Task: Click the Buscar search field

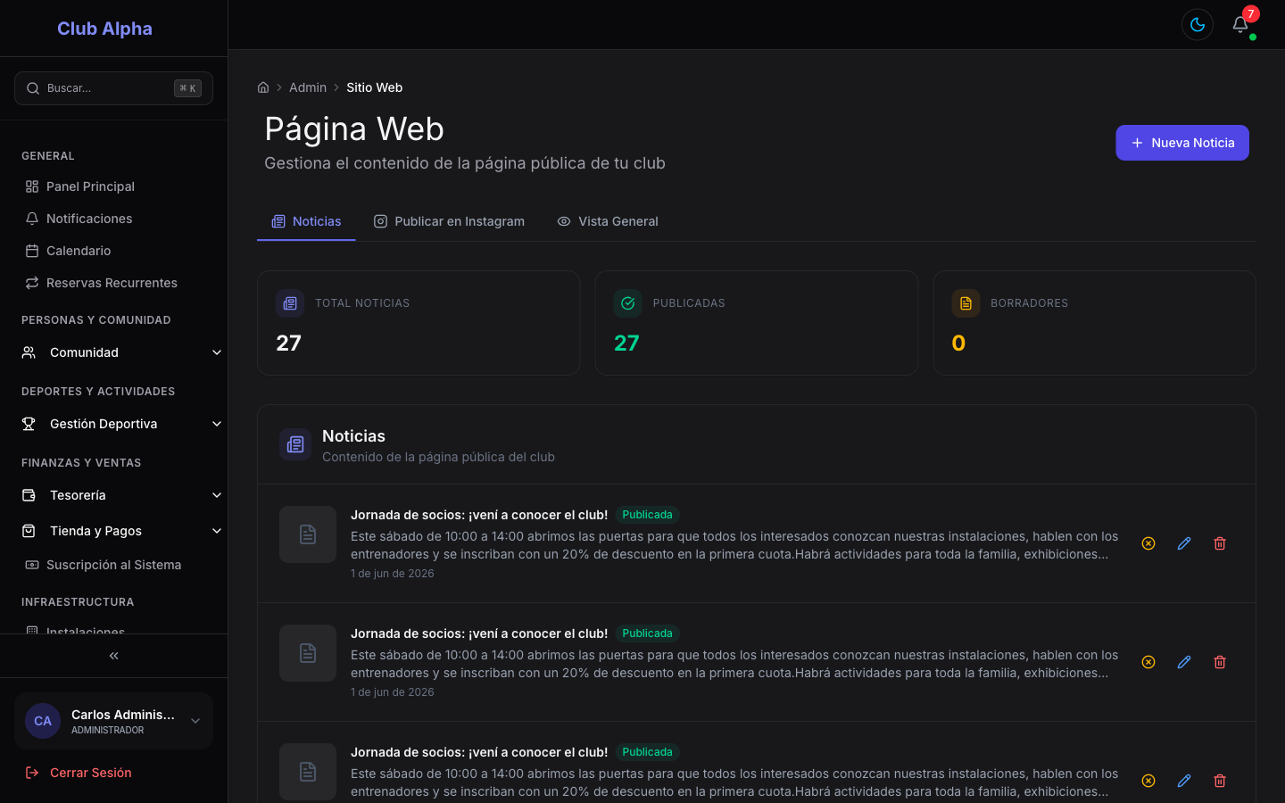Action: (113, 88)
